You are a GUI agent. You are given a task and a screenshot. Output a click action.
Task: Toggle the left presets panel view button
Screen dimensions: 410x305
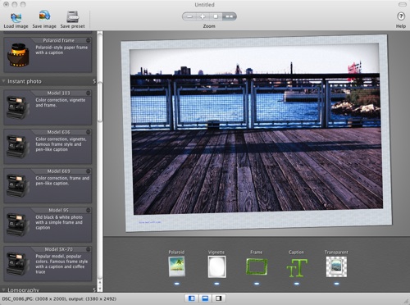pyautogui.click(x=192, y=298)
